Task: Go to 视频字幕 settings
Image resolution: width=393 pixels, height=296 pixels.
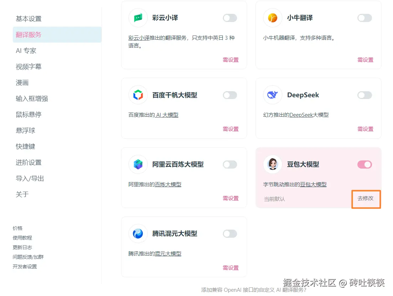Action: click(57, 67)
